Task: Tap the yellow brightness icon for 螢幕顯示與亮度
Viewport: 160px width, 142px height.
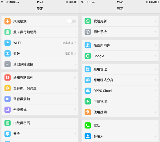Action: click(7, 88)
